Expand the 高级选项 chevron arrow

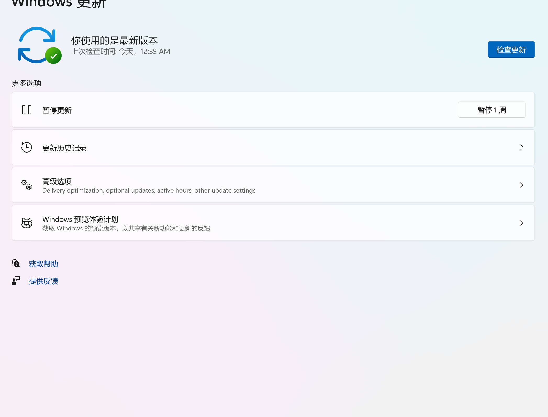pyautogui.click(x=522, y=185)
